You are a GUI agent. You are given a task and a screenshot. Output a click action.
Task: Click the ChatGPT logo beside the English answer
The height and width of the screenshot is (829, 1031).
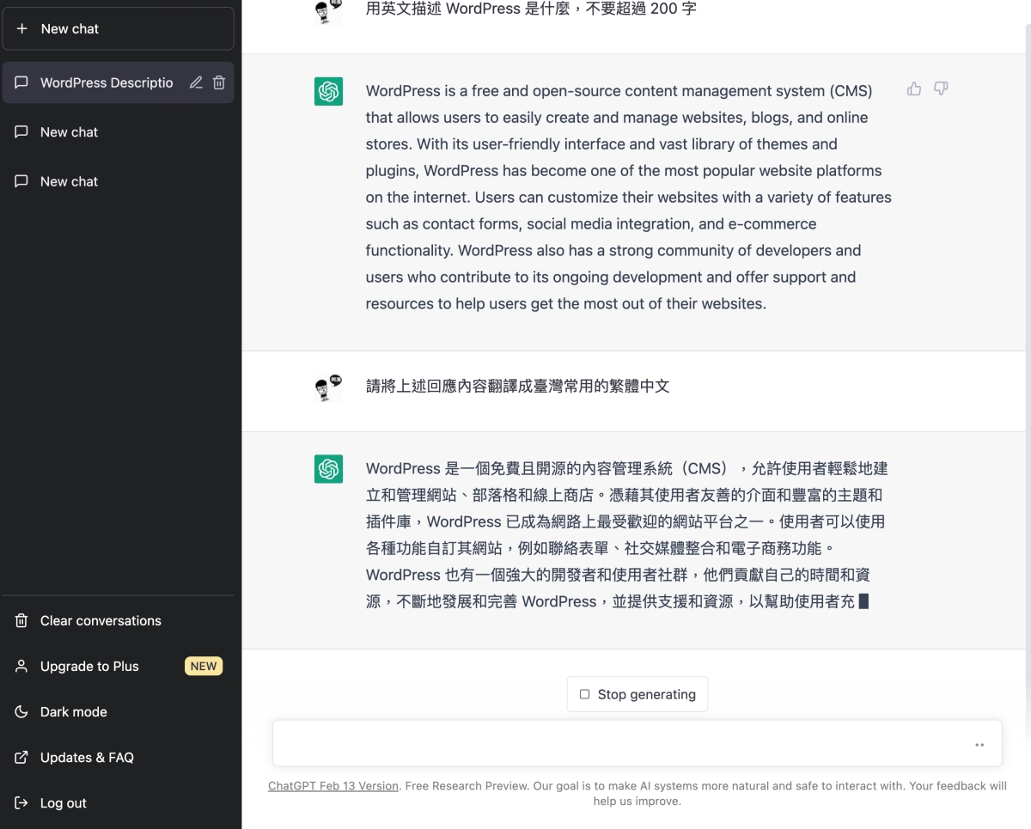click(328, 91)
